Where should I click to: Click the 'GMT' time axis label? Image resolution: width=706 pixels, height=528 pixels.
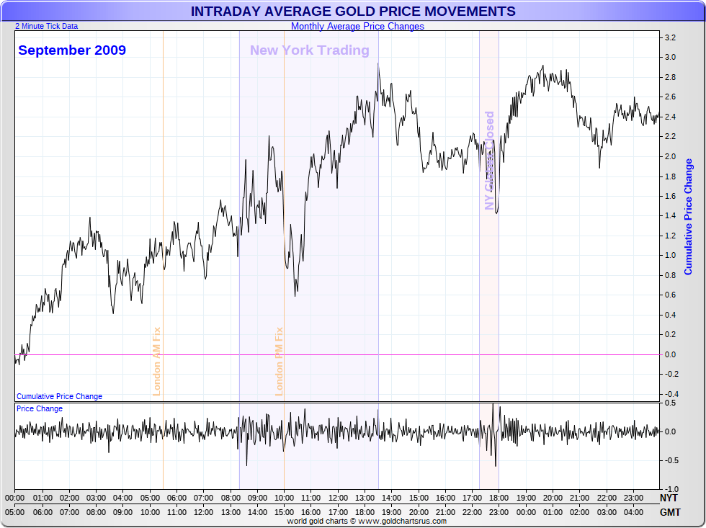[670, 512]
